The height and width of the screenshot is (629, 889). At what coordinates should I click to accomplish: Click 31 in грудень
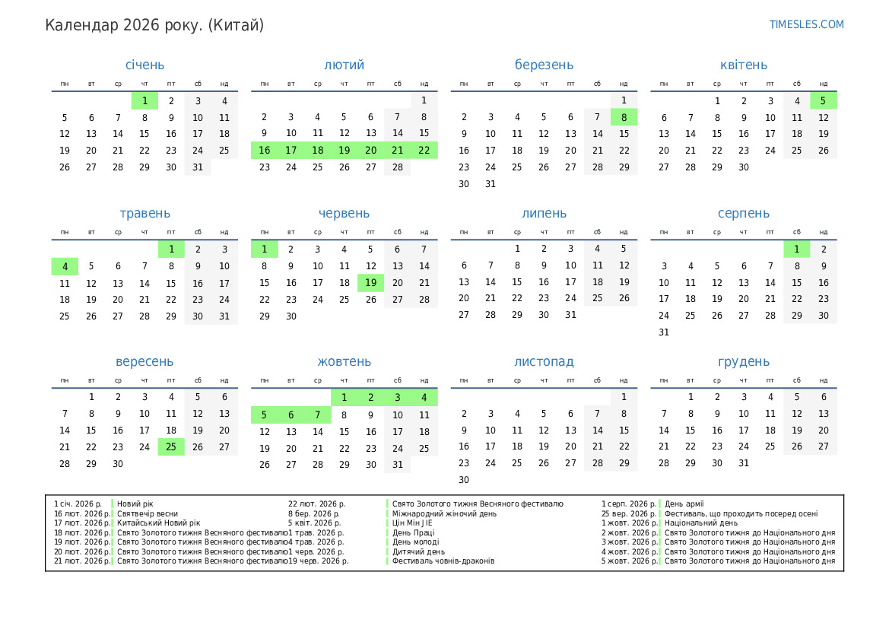pos(743,463)
